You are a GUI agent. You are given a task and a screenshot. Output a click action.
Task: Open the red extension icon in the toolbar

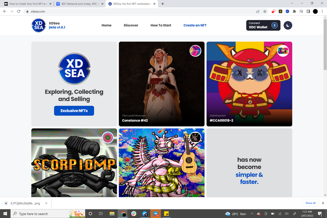click(x=273, y=12)
